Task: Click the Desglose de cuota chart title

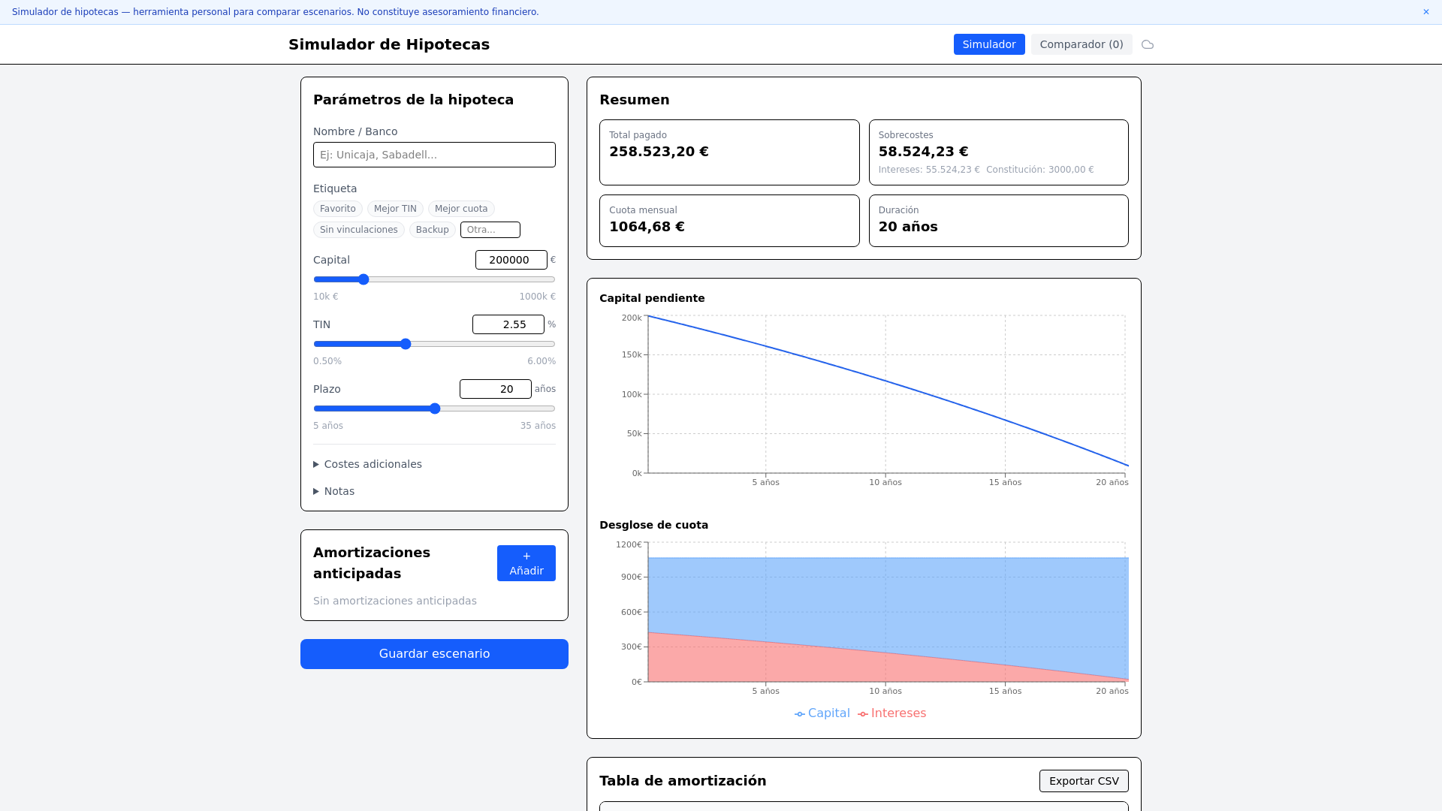Action: pos(653,525)
